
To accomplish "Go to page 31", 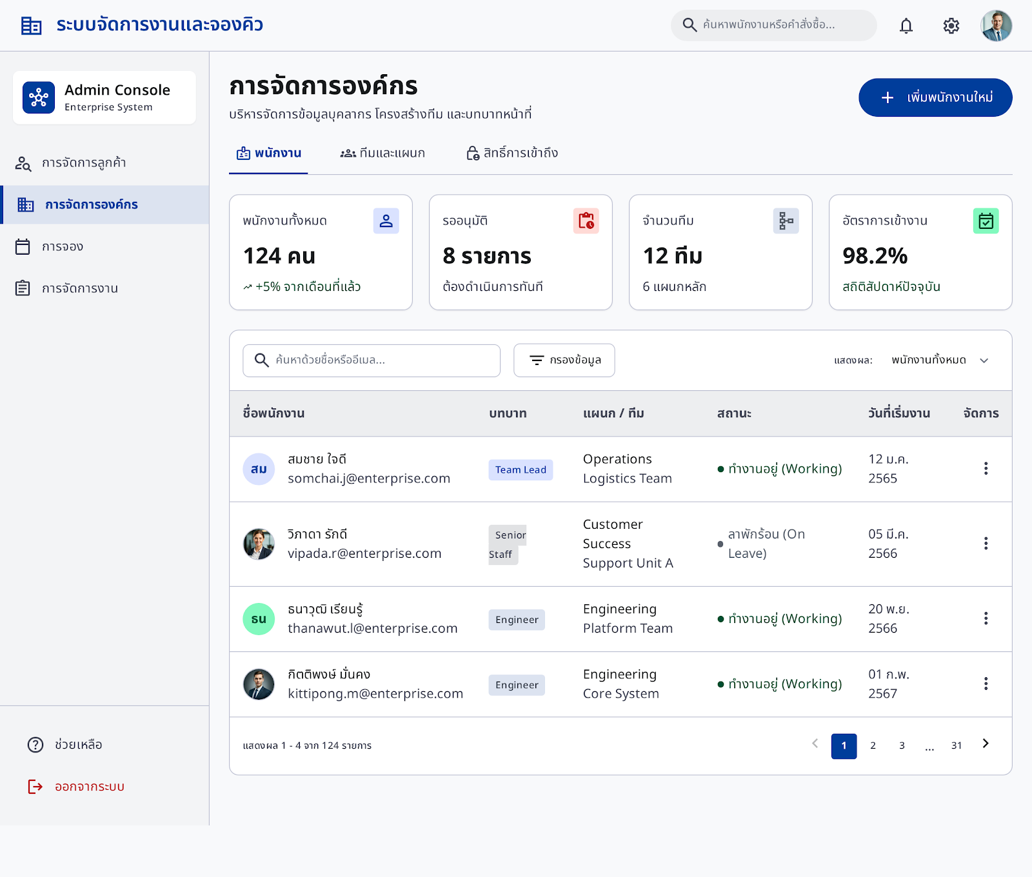I will 957,746.
